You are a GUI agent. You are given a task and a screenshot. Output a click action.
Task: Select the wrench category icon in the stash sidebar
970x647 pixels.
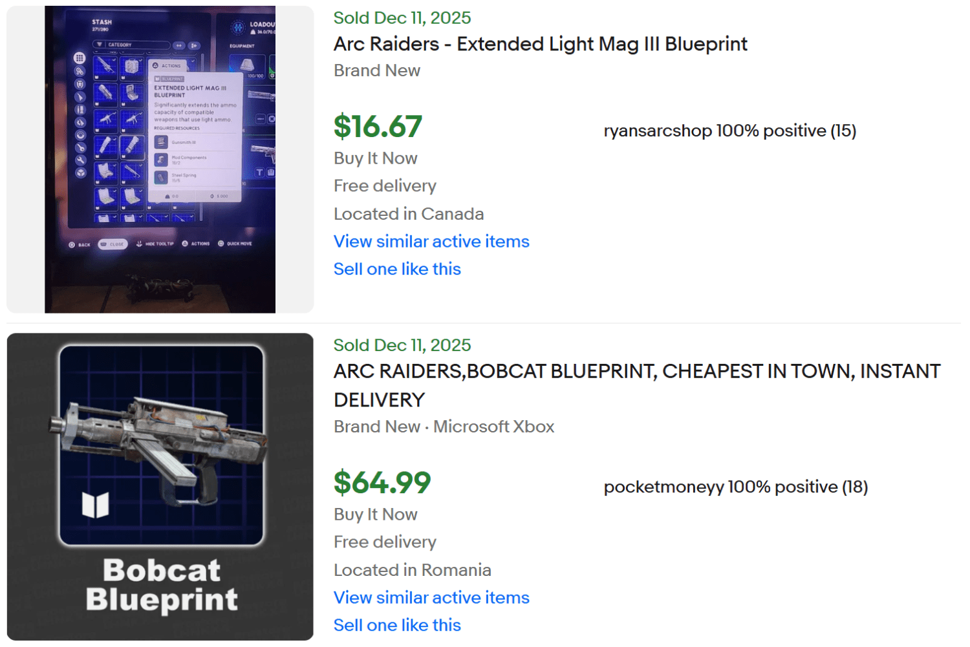pyautogui.click(x=80, y=160)
